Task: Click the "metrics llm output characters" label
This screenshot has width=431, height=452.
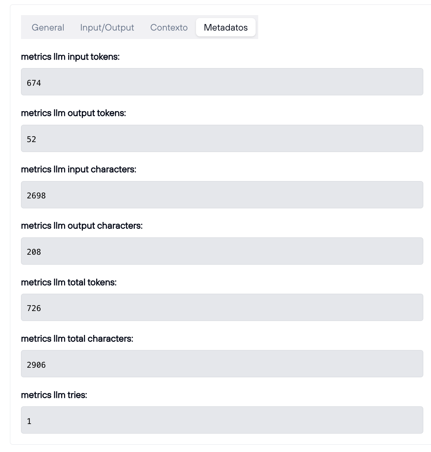Action: [82, 226]
